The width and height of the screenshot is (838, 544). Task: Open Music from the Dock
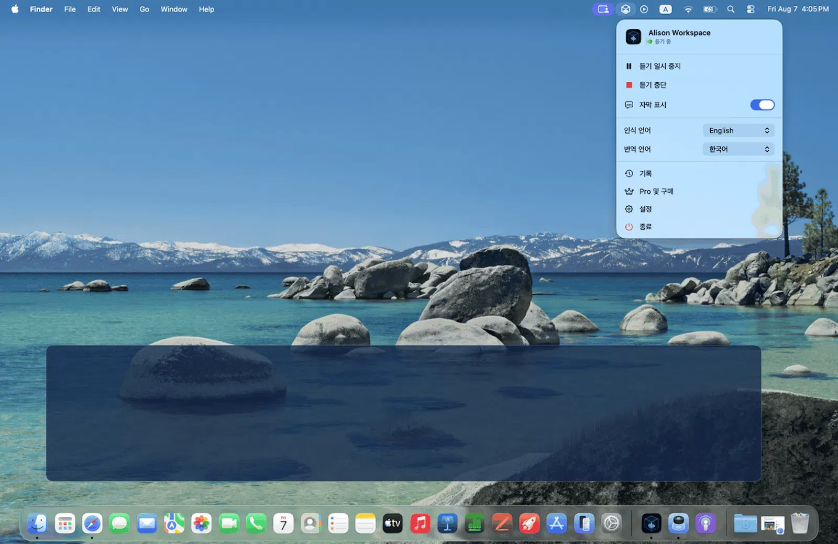click(420, 523)
